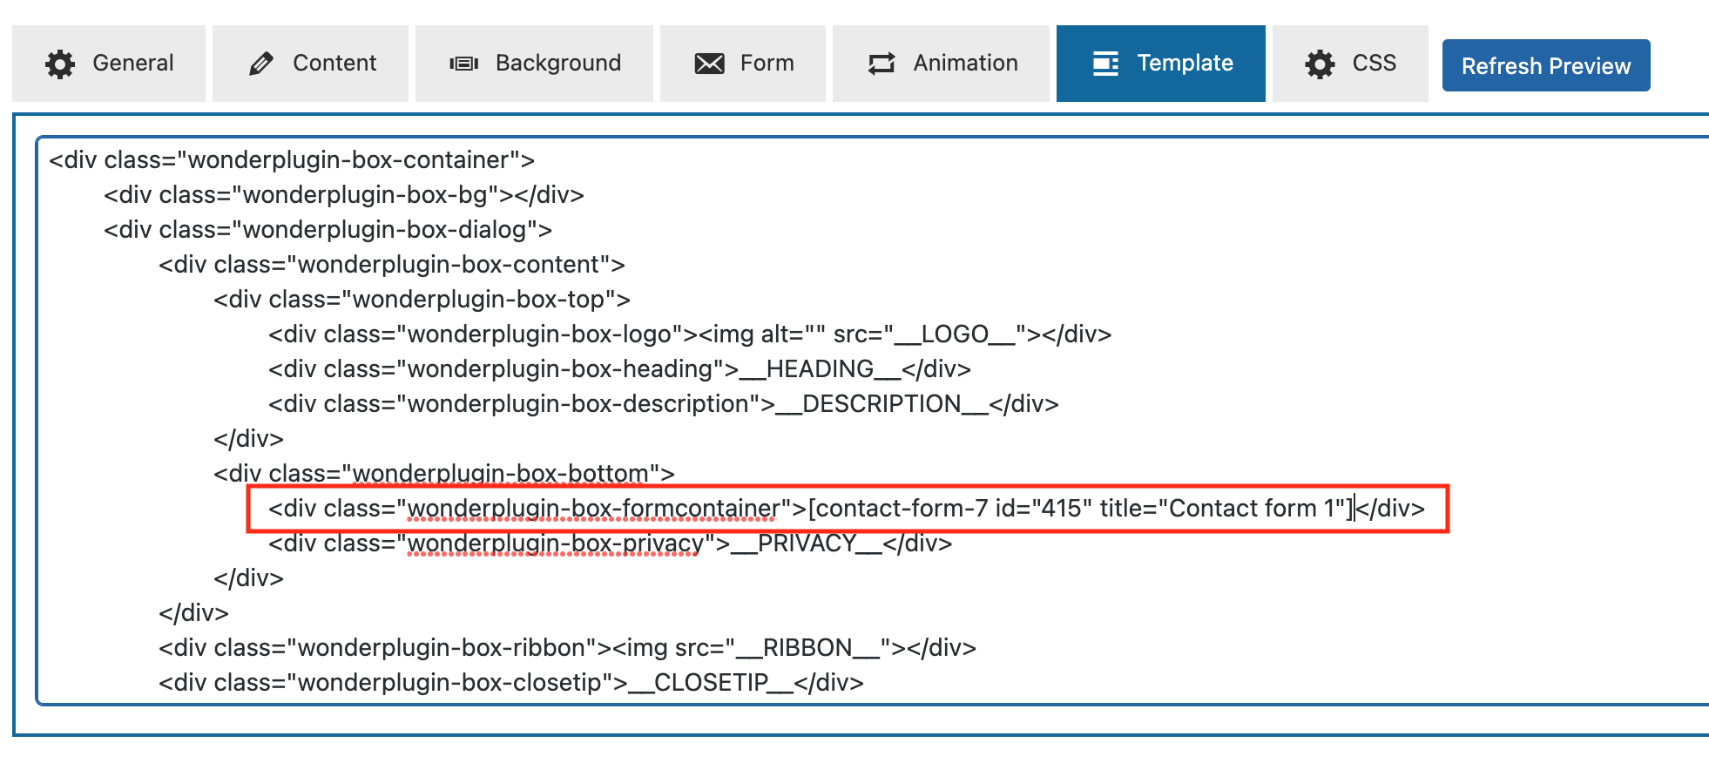Click the layout icon on the Template tab
Screen dimensions: 1709x763
click(1105, 64)
